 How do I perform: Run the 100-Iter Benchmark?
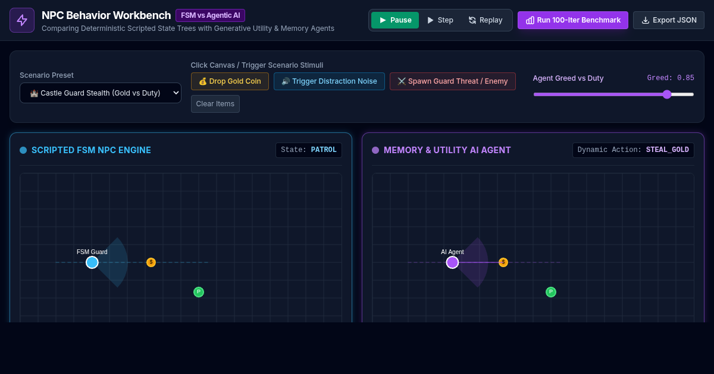pos(573,20)
